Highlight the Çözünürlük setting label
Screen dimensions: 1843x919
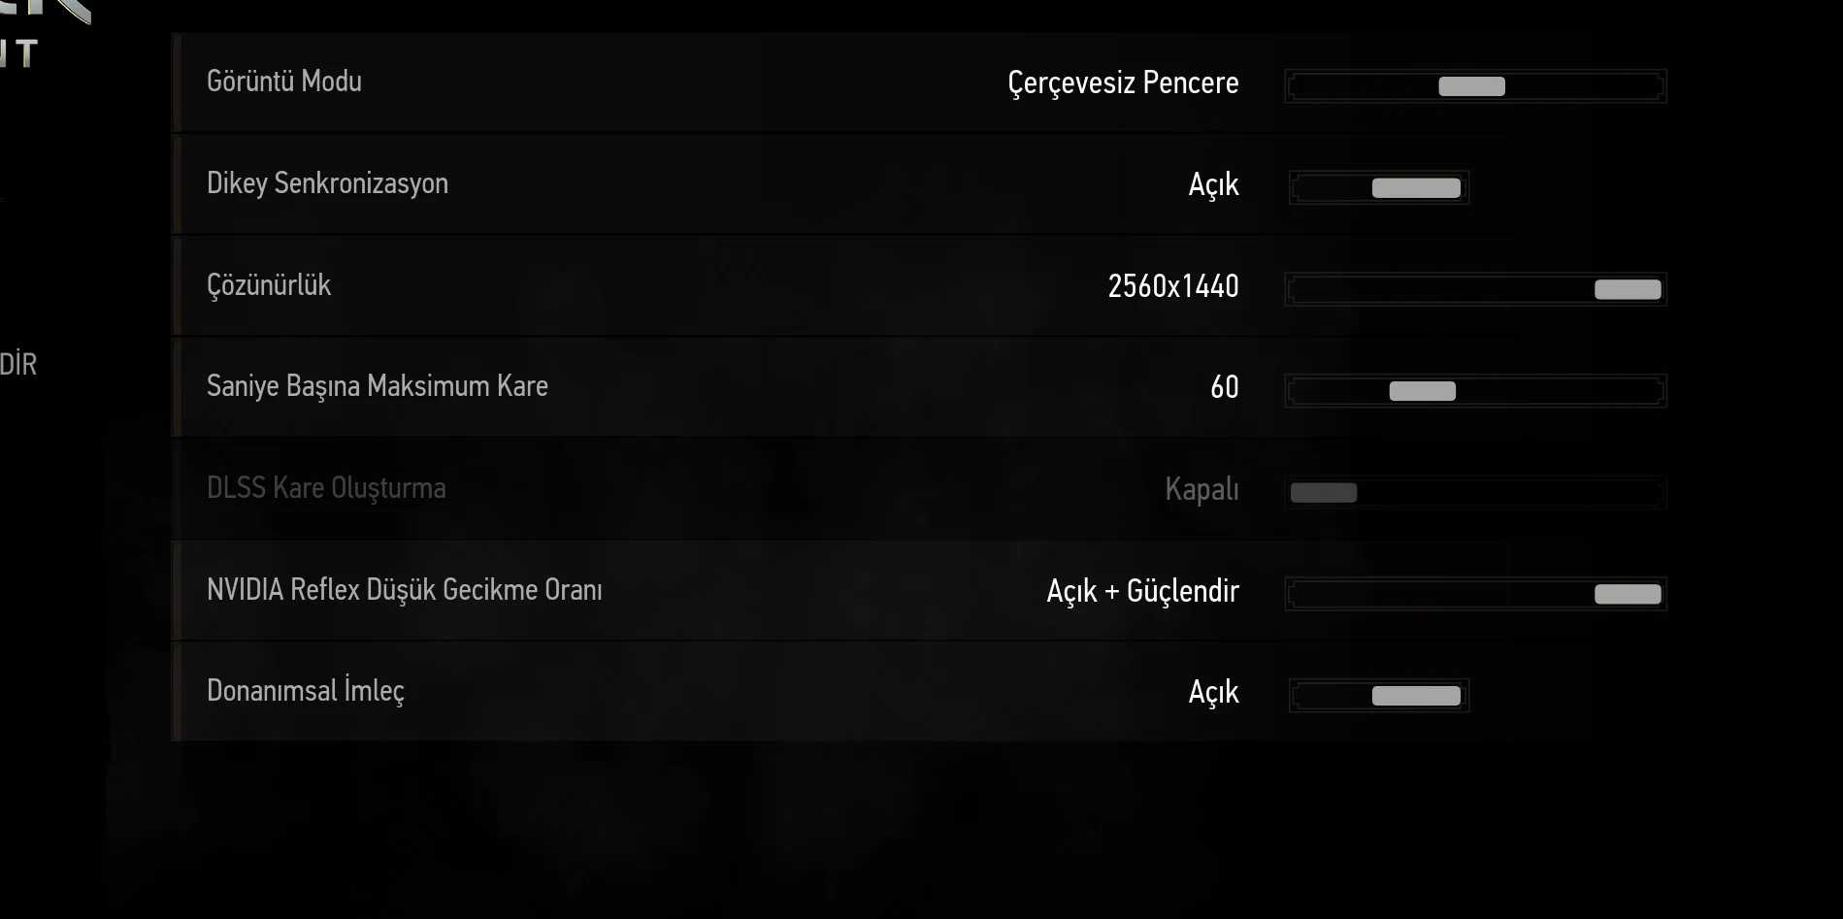(x=269, y=285)
